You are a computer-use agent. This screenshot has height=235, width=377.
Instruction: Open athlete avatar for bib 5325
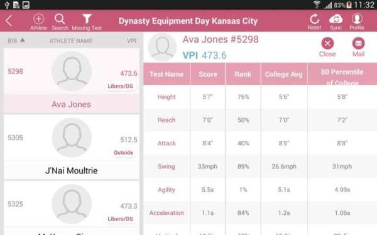click(x=72, y=204)
